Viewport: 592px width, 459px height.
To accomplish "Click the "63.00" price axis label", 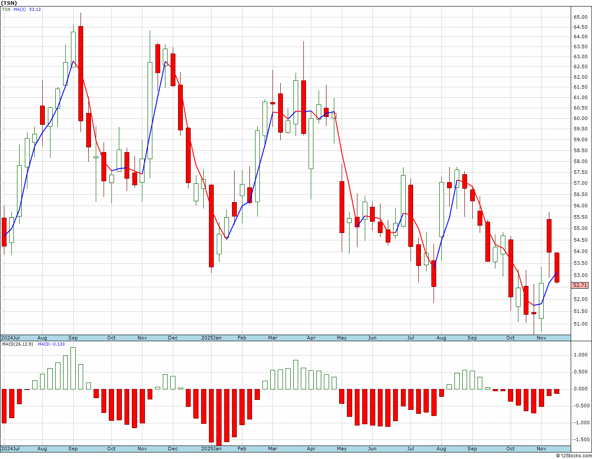I will pyautogui.click(x=580, y=57).
